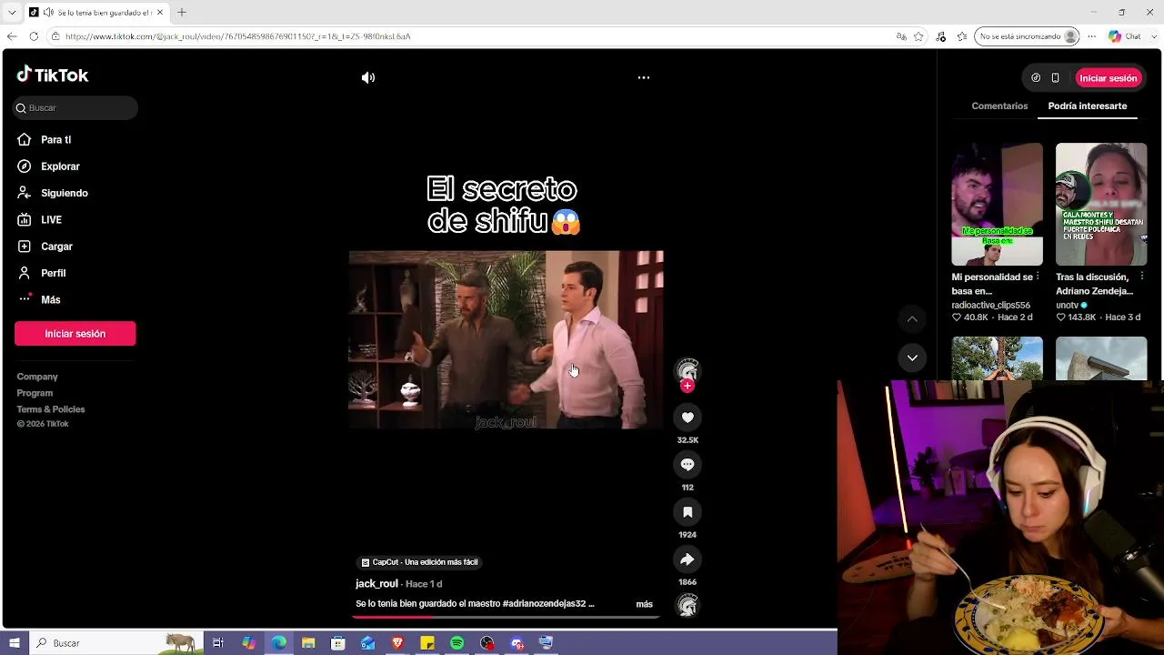Click the CapCut 'Una edición más fácil' tag
1164x655 pixels.
[419, 562]
